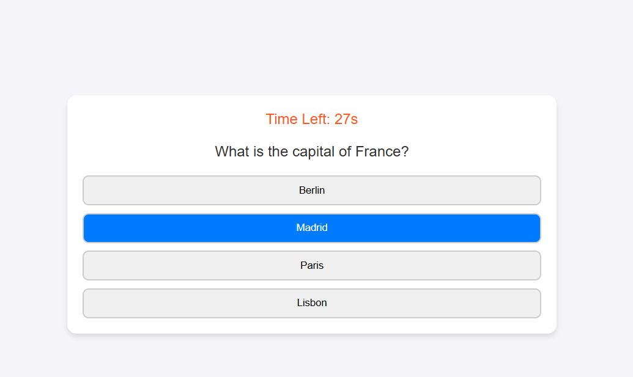This screenshot has width=633, height=377.
Task: Click the Lisbon button label text
Action: click(312, 302)
